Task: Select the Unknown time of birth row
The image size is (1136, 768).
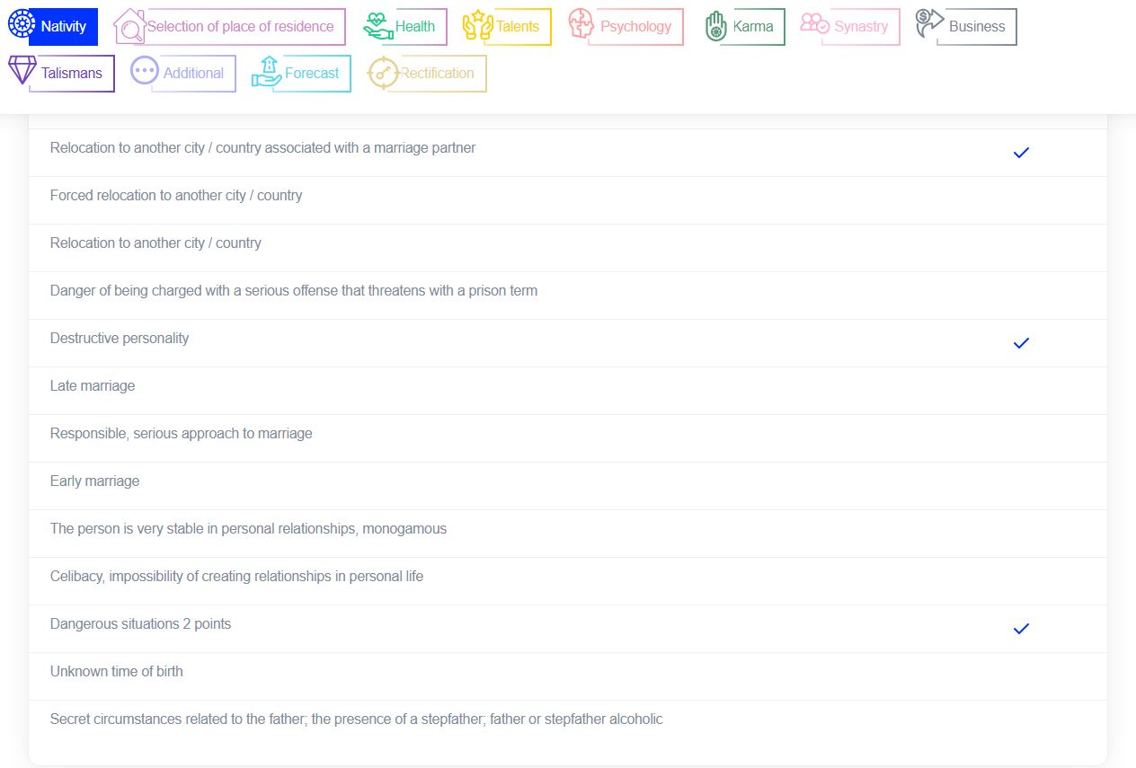Action: [x=117, y=672]
